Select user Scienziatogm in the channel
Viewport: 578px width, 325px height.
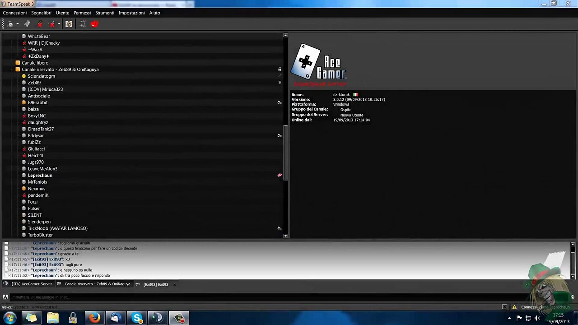tap(42, 76)
